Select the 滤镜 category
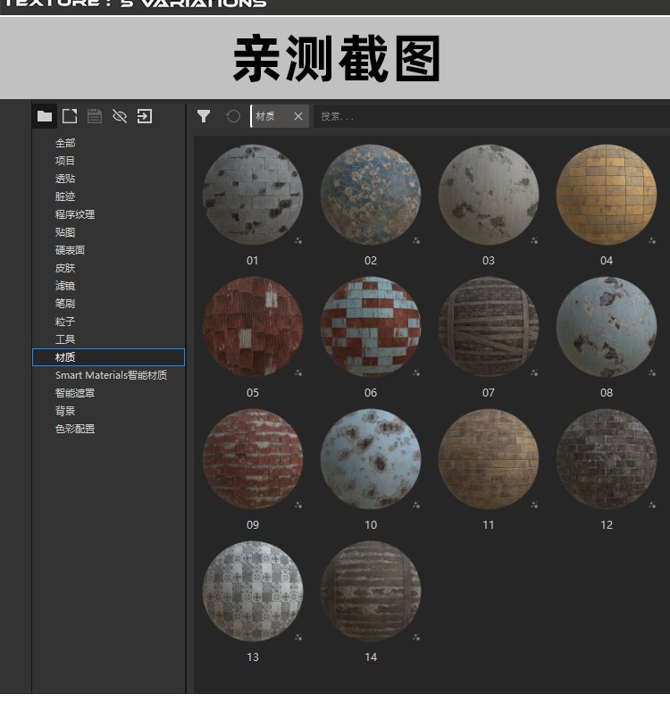This screenshot has width=670, height=711. click(x=65, y=286)
